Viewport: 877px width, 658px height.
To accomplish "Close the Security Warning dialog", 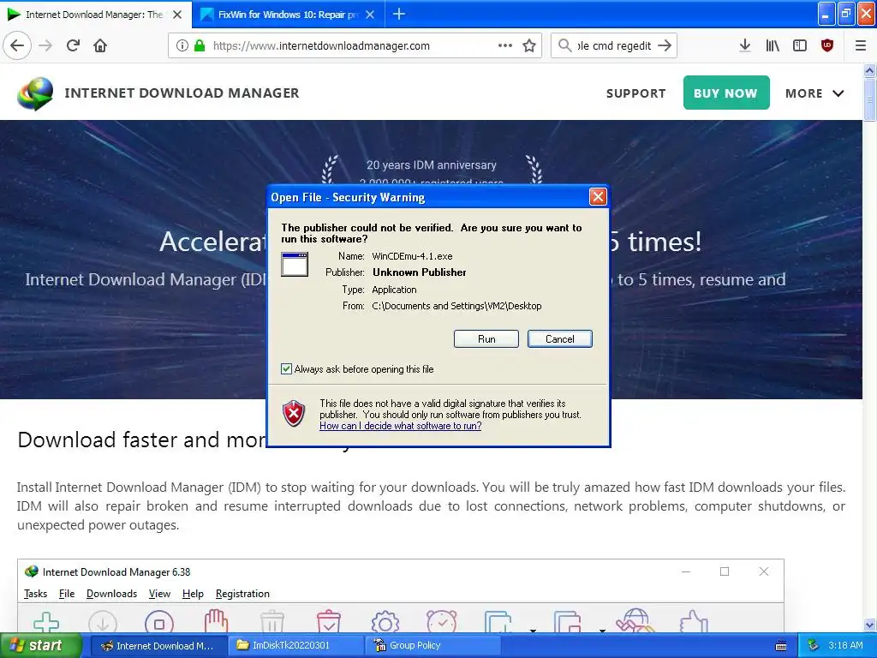I will pyautogui.click(x=598, y=196).
